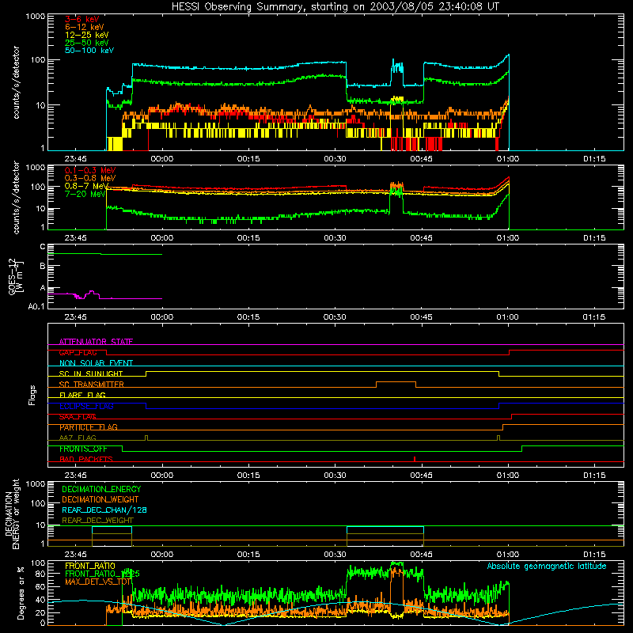The height and width of the screenshot is (633, 633).
Task: Click the 'C' class tick on GOES panel
Action: [x=43, y=247]
